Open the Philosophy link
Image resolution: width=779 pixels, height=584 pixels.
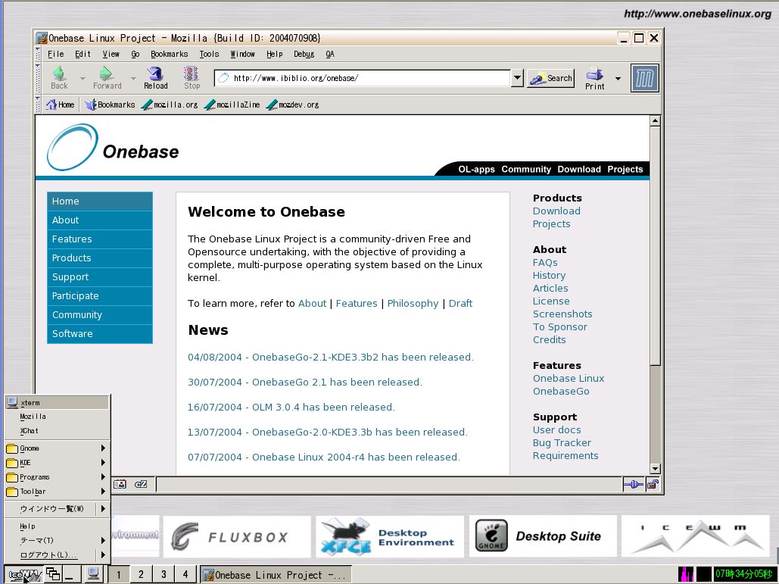coord(413,303)
